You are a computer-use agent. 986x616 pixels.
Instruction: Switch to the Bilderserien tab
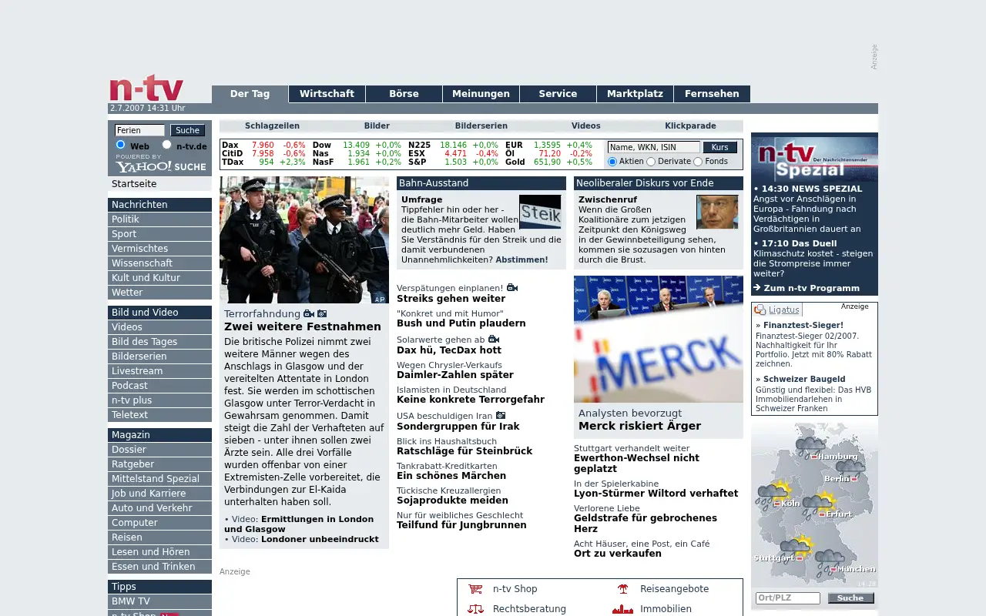tap(481, 126)
